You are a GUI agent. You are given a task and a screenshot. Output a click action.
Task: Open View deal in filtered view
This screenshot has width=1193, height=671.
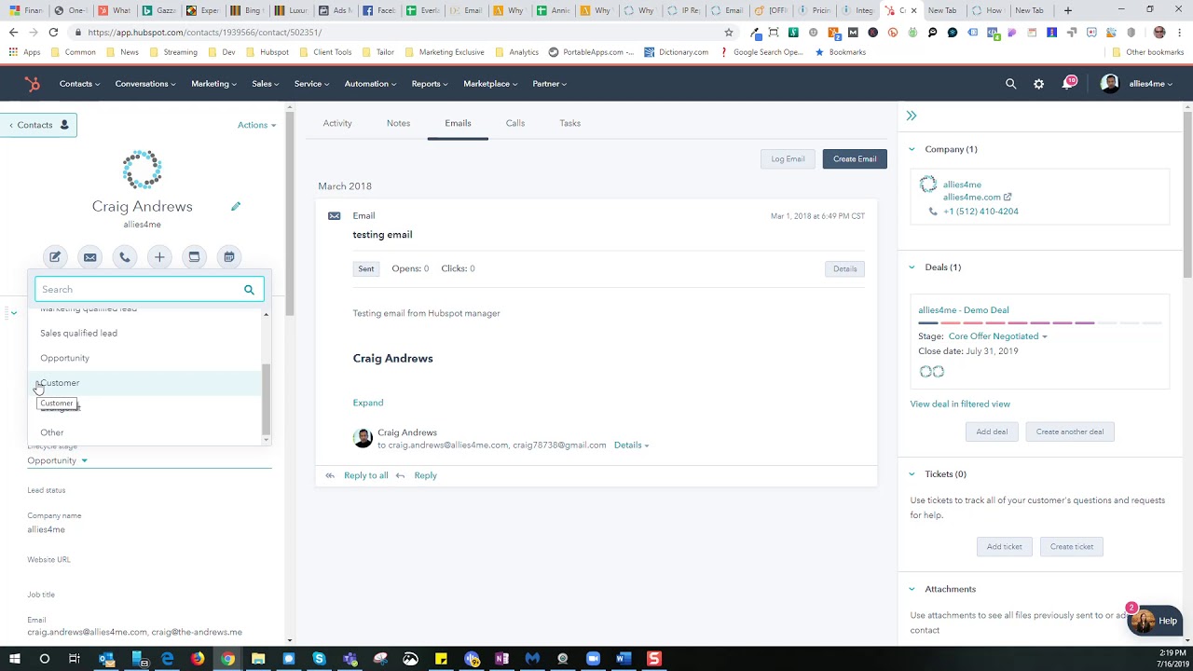[960, 404]
